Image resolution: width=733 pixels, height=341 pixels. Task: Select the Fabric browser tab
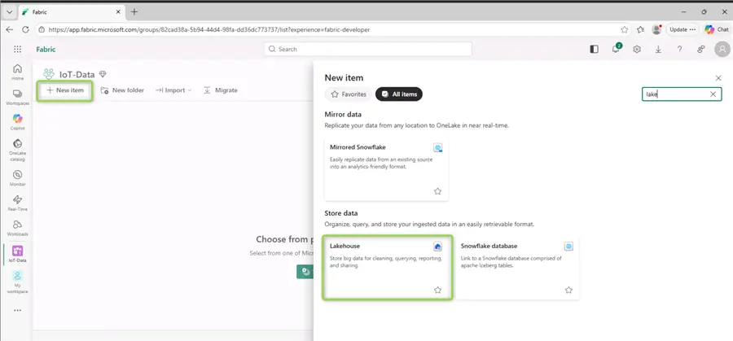(72, 12)
